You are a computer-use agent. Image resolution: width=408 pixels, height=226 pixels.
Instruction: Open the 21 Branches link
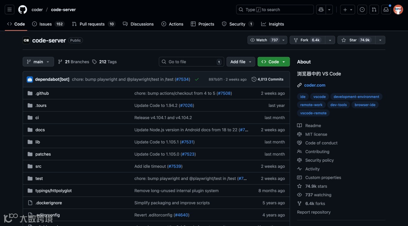click(x=74, y=62)
